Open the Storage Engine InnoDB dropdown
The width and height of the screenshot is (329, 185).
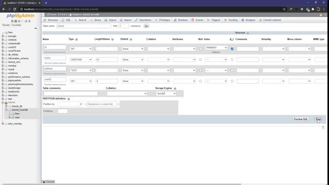[166, 94]
